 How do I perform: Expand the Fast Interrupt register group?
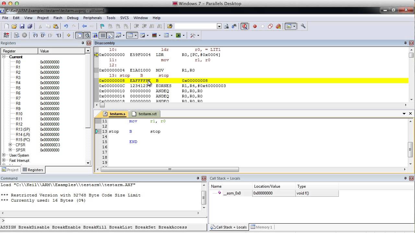(x=4, y=160)
